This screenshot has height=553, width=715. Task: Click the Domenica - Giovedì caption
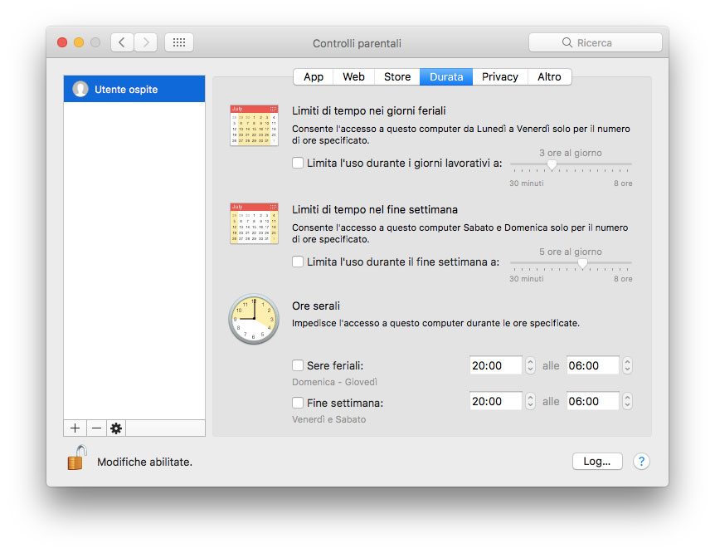pyautogui.click(x=334, y=382)
